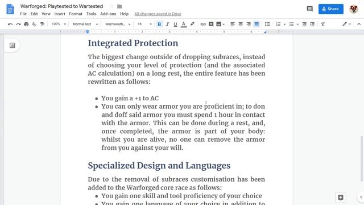Open the Google account avatar
This screenshot has width=364, height=205.
click(354, 9)
